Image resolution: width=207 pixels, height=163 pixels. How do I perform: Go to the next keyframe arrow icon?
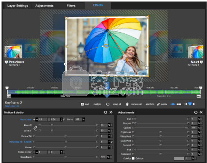coord(194,104)
